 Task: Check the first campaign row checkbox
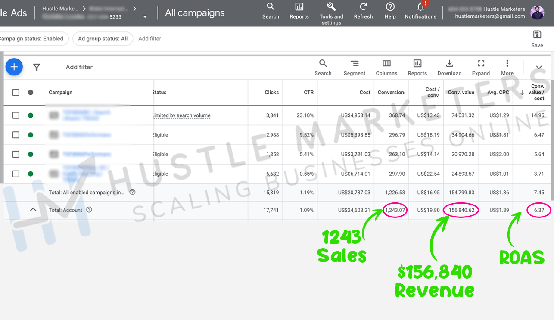point(16,115)
